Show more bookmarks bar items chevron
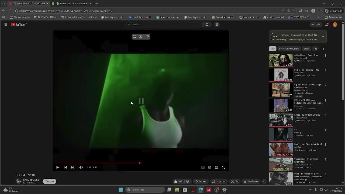The width and height of the screenshot is (345, 194). point(318,17)
